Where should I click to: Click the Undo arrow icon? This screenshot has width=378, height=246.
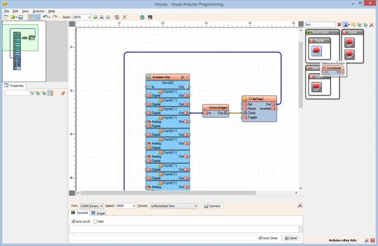point(45,17)
